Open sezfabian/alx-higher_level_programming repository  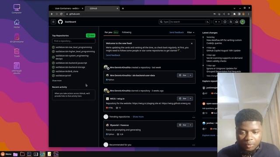pos(75,51)
